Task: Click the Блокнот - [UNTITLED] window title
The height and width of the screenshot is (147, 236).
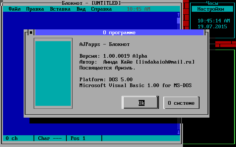Action: click(91, 3)
